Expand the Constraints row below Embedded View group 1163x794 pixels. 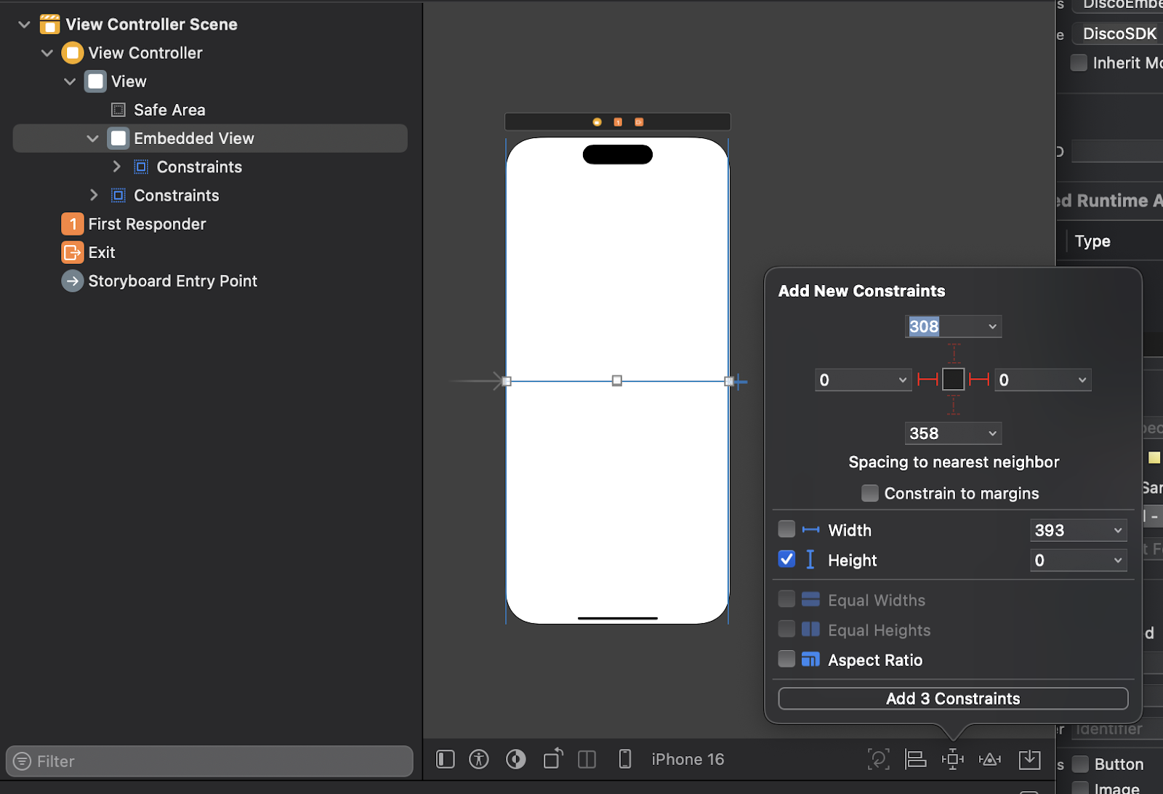[93, 195]
